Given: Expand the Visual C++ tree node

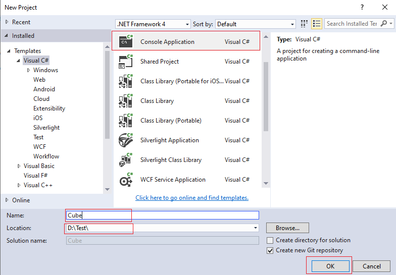Looking at the screenshot, I should point(19,185).
